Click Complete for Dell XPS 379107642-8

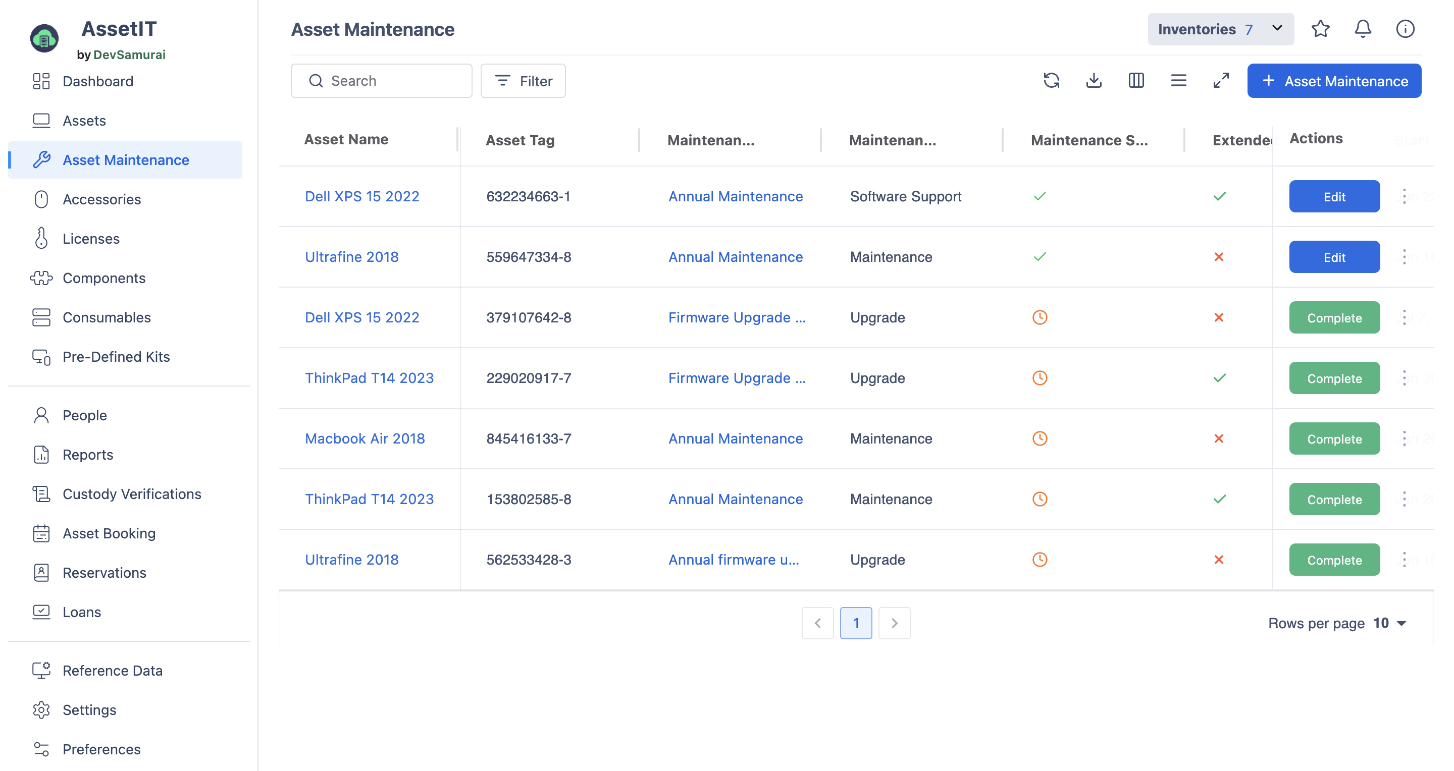pyautogui.click(x=1334, y=317)
